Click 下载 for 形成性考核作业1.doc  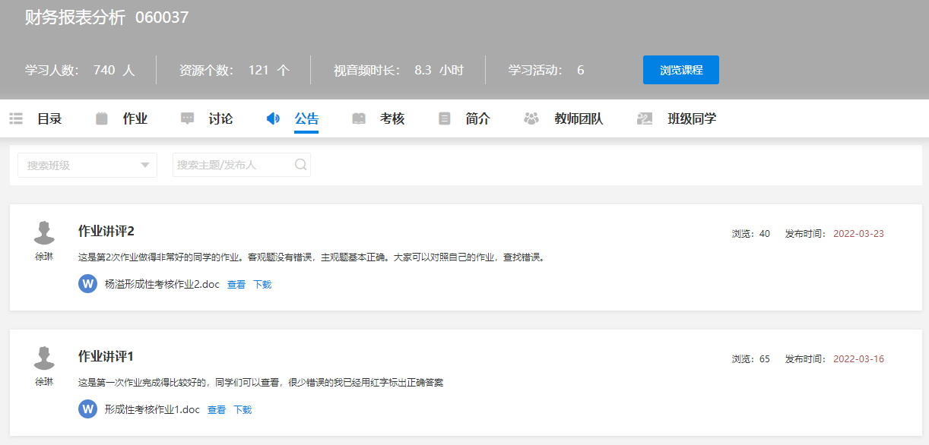click(243, 410)
